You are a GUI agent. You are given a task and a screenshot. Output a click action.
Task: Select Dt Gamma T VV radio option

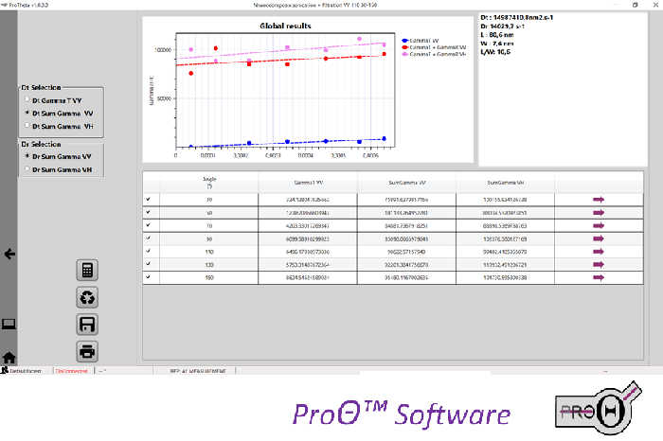click(27, 98)
